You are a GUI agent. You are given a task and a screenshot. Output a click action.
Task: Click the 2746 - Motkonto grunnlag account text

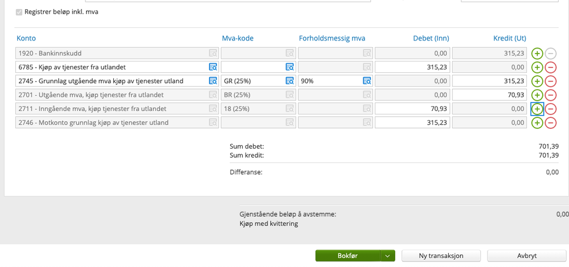pos(93,122)
